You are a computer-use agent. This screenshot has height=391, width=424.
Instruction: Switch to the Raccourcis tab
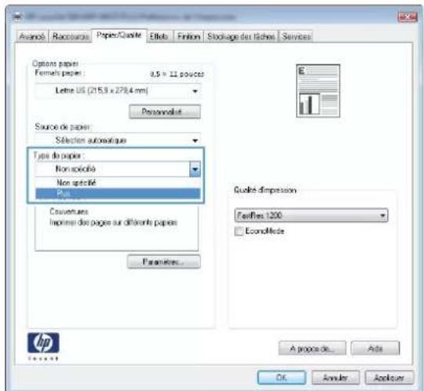pos(71,36)
